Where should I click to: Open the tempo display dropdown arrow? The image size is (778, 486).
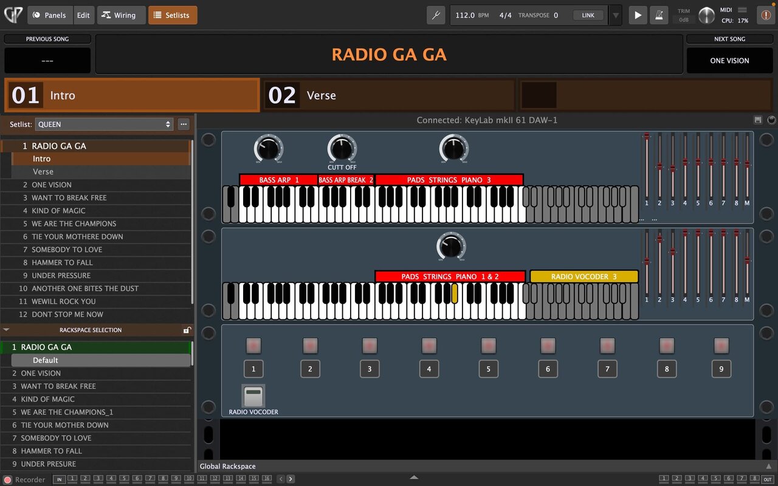615,15
